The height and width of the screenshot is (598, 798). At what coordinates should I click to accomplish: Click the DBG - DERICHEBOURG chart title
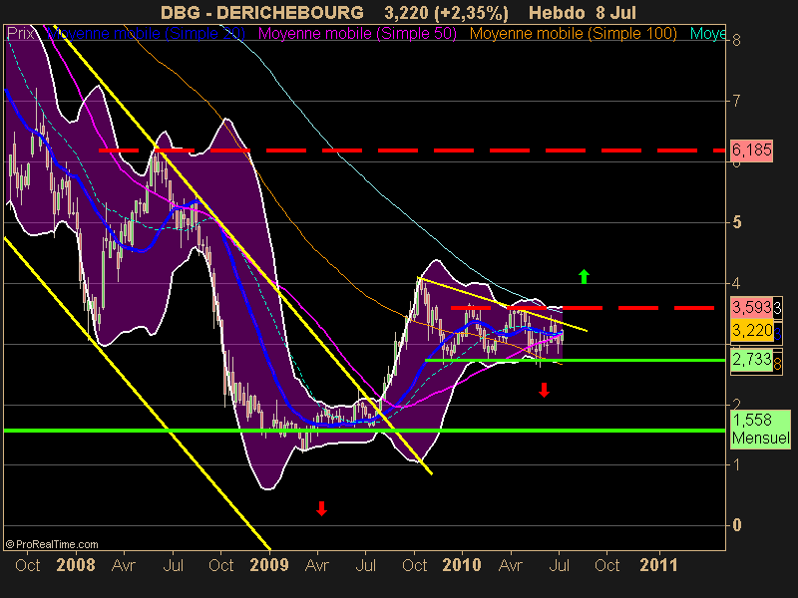(x=262, y=13)
